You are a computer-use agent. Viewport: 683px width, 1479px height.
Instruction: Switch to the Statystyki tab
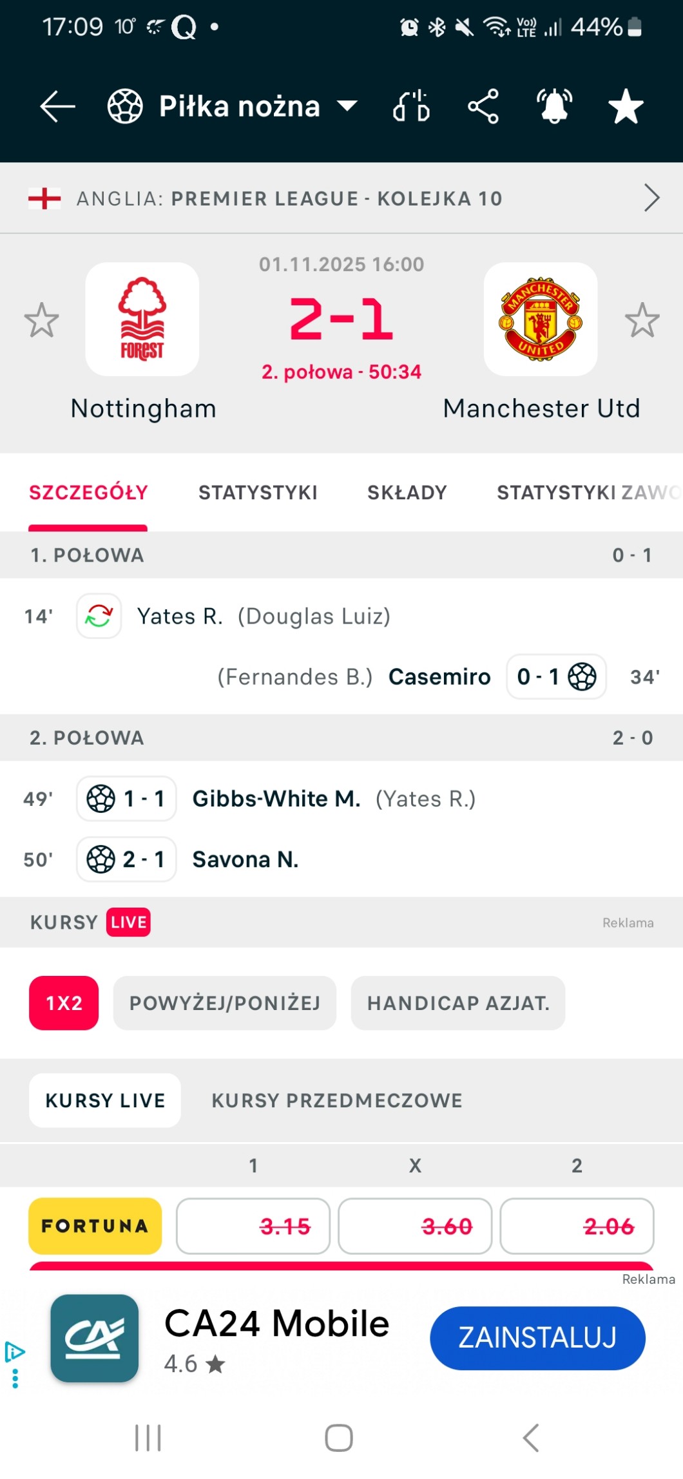(258, 493)
